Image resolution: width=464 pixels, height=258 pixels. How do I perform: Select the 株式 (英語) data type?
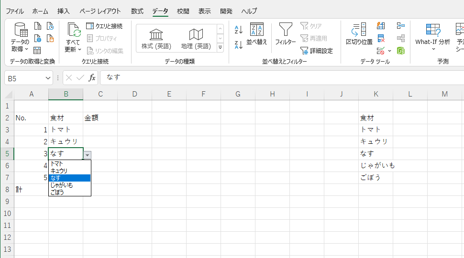[x=156, y=39]
